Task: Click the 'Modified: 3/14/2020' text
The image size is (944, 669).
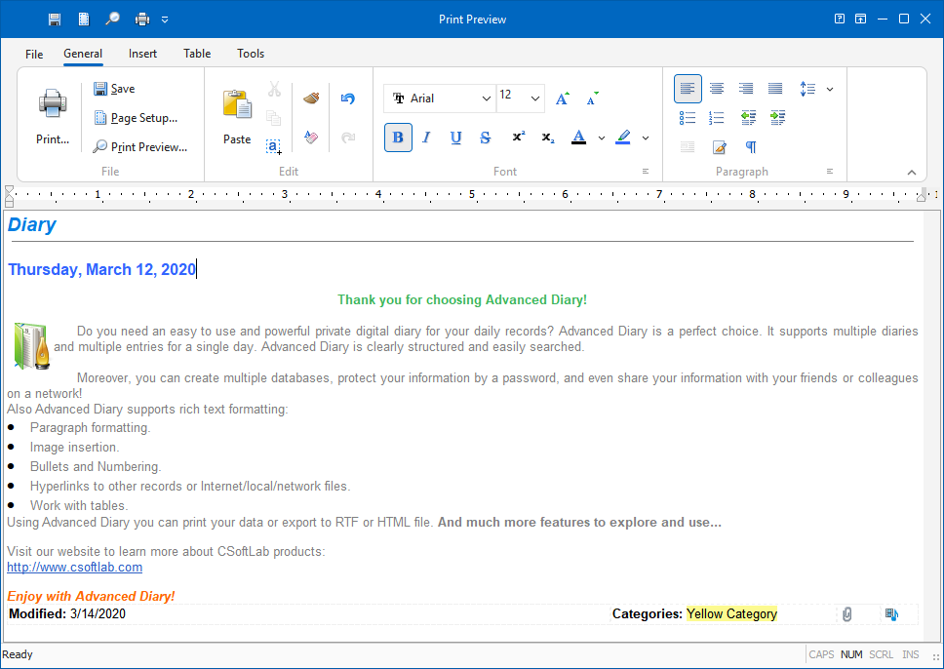Action: click(67, 613)
